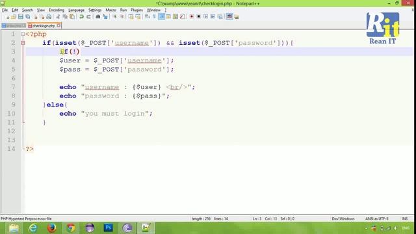This screenshot has width=416, height=234.
Task: Open the Run menu
Action: 123,10
